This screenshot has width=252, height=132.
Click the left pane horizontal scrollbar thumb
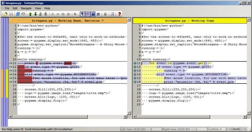point(50,117)
